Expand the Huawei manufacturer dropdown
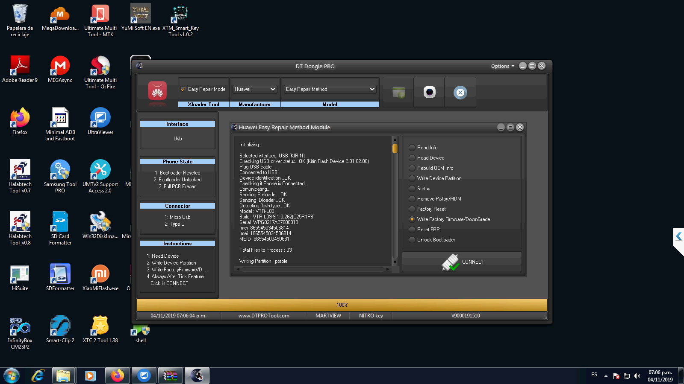Image resolution: width=684 pixels, height=384 pixels. pyautogui.click(x=255, y=89)
